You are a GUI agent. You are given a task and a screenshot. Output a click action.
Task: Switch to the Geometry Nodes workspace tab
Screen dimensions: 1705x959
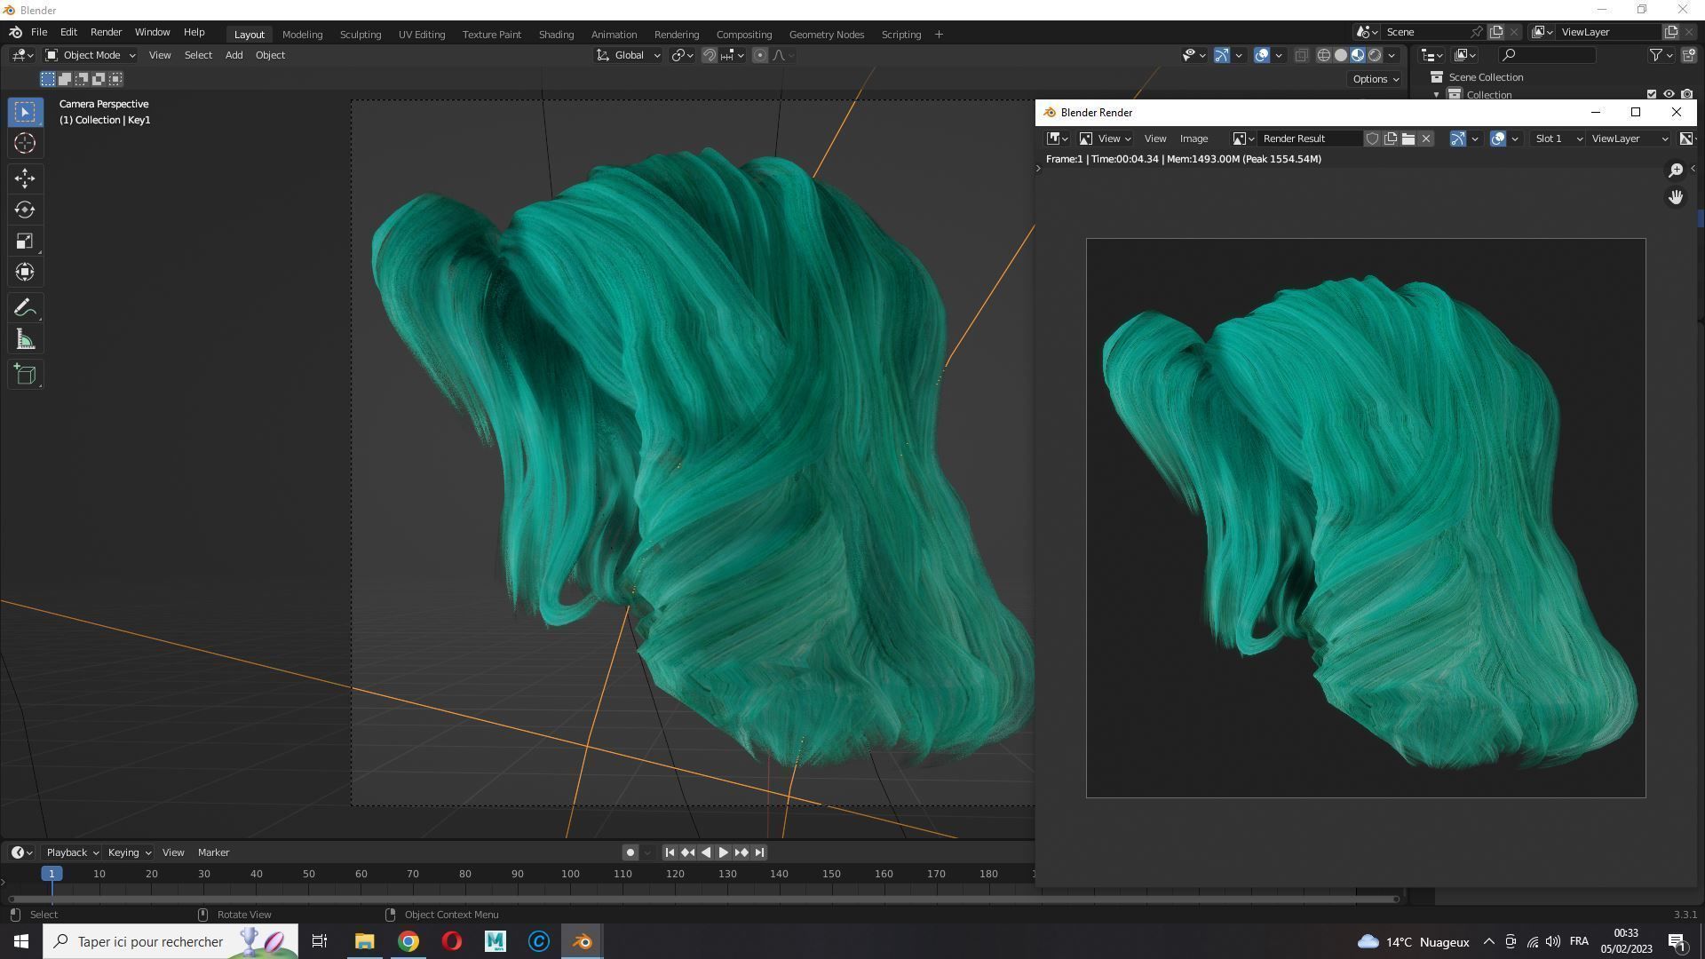827,35
